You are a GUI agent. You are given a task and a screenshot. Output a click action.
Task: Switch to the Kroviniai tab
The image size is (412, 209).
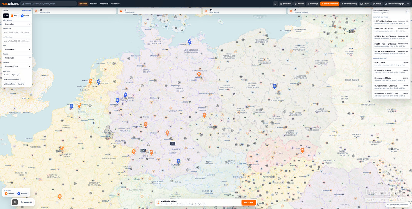[x=94, y=4]
